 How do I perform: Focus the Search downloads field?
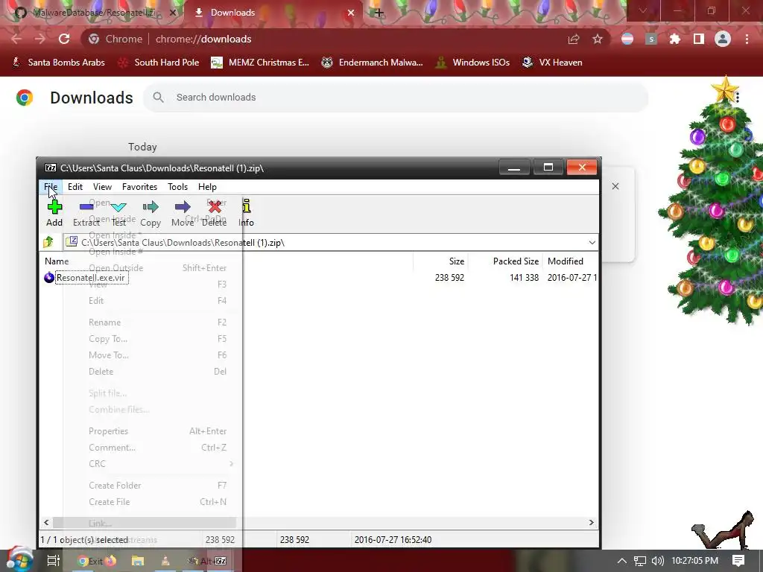click(395, 98)
